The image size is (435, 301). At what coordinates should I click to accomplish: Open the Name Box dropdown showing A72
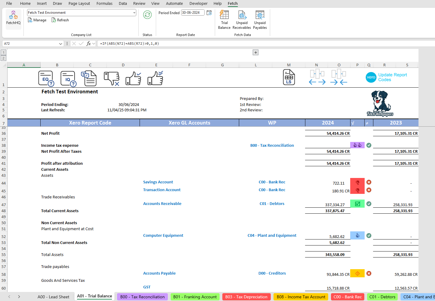[60, 43]
